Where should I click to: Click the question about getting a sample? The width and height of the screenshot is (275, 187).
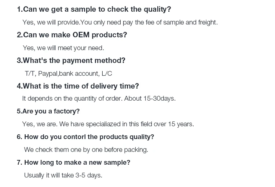pyautogui.click(x=94, y=10)
